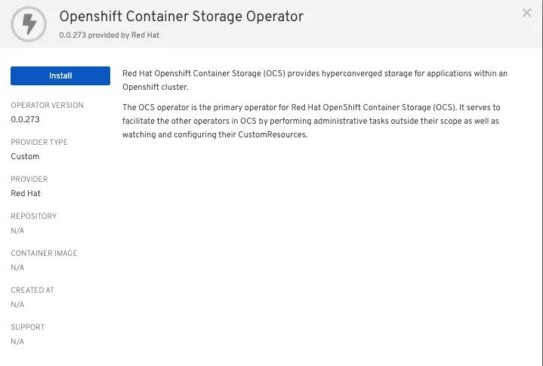Close the operator details dialog
The width and height of the screenshot is (543, 366).
526,13
